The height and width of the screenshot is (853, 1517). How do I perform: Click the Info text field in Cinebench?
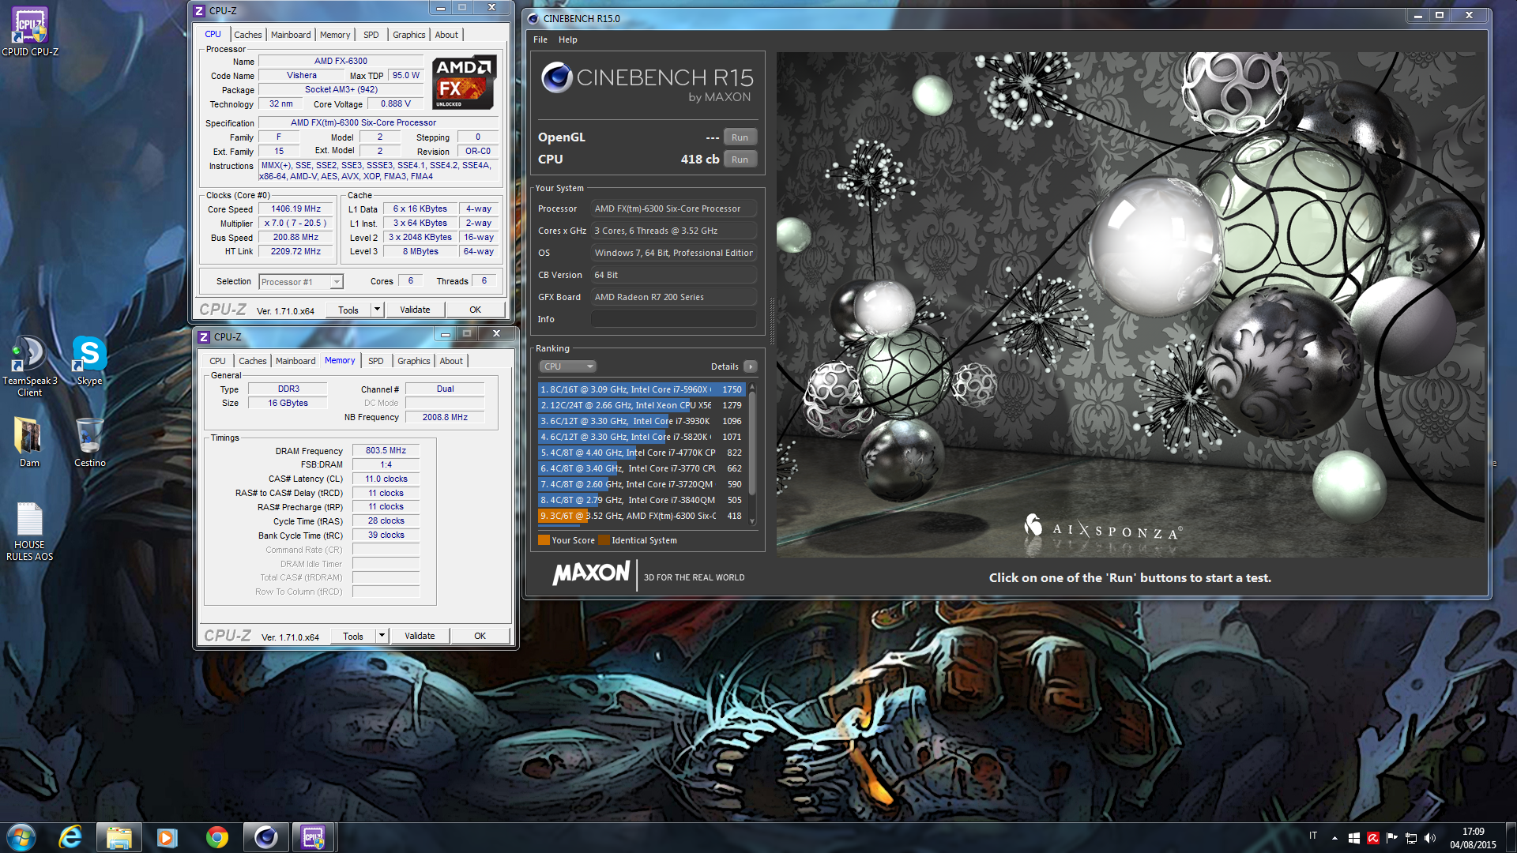point(674,319)
